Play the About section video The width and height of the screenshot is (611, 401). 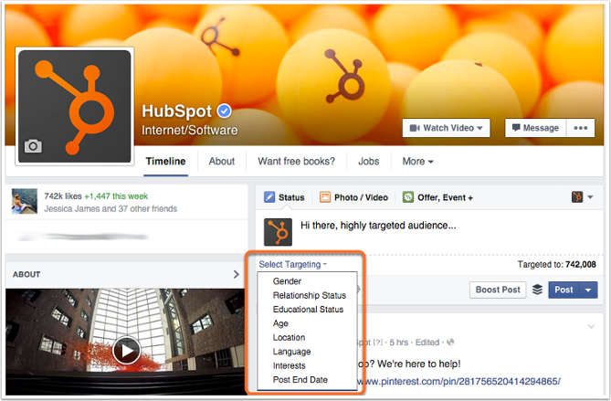[x=127, y=351]
